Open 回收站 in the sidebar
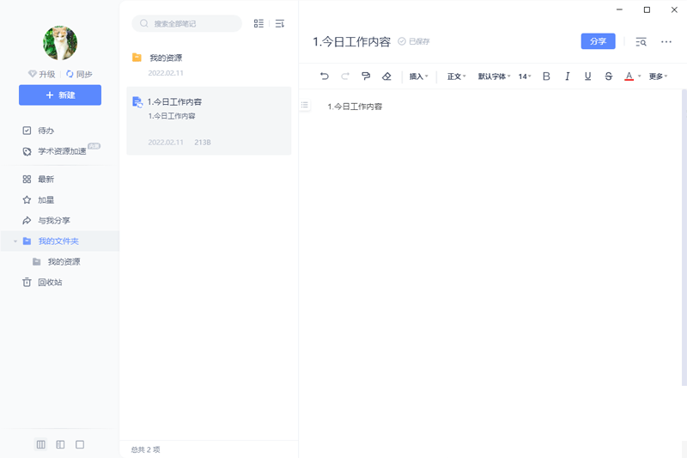The width and height of the screenshot is (687, 458). pos(50,282)
